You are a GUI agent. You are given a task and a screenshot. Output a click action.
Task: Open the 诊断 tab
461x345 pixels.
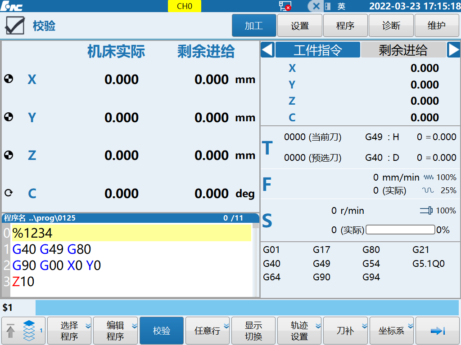point(391,26)
